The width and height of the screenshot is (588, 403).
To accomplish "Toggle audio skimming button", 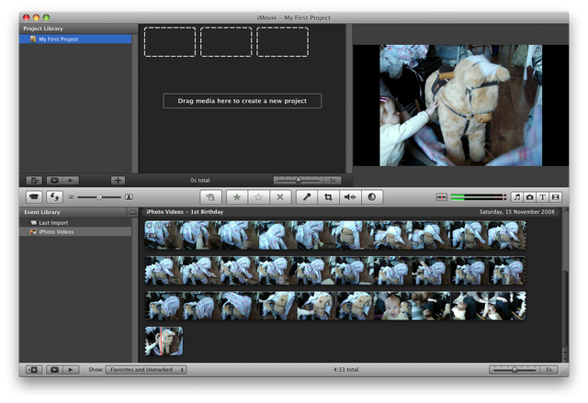I will [441, 197].
